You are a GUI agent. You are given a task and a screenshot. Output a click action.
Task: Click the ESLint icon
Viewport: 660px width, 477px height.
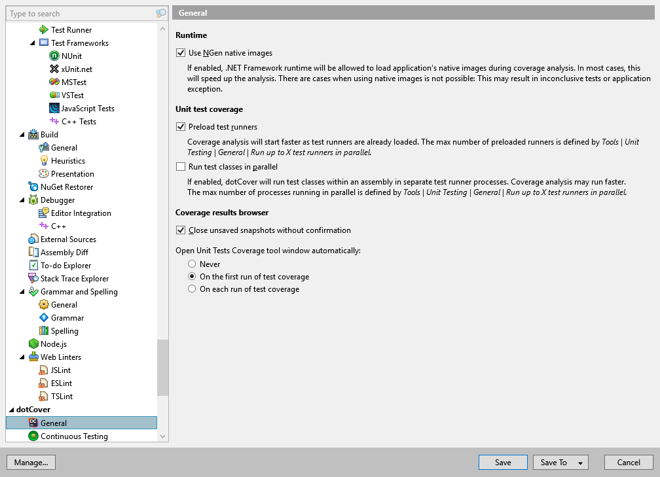[44, 383]
